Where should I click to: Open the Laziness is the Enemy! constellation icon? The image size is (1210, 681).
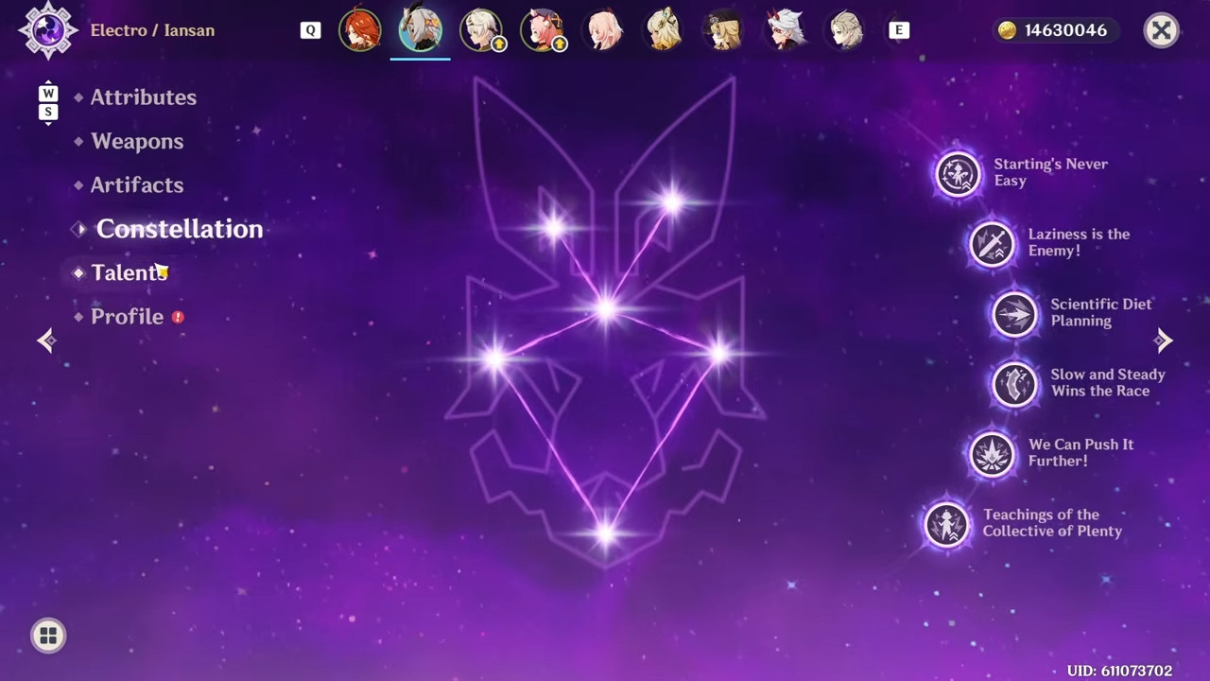click(992, 244)
